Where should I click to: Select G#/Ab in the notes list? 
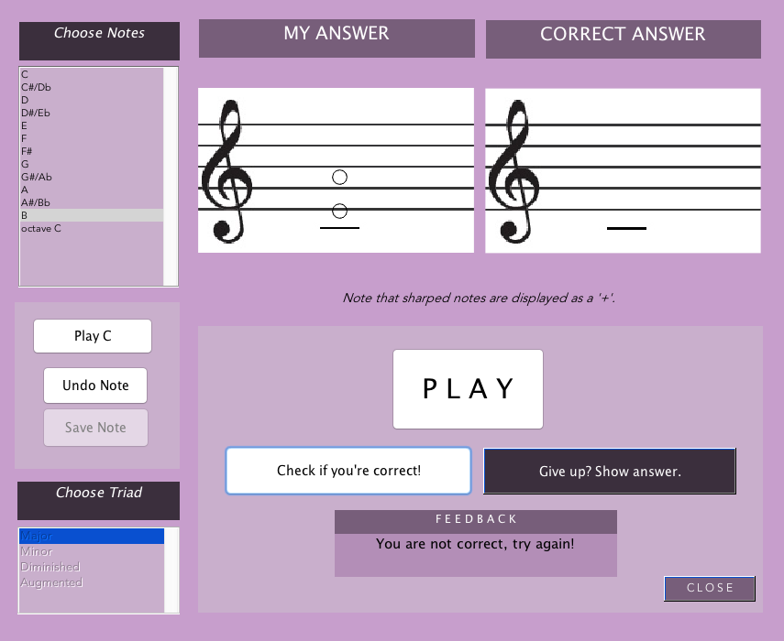pos(92,178)
